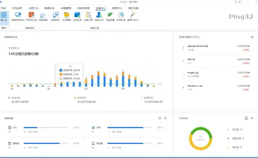Open the 分发任务 package icon

point(77,15)
